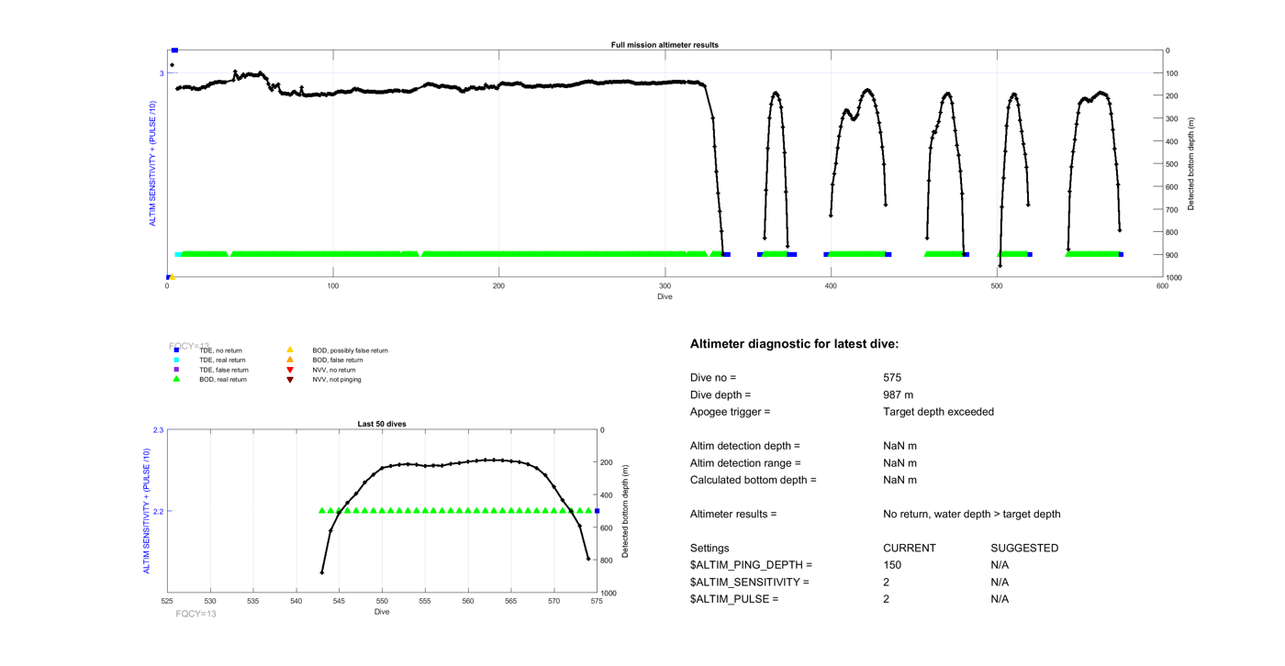
Task: Click the blue 2.3 tick label on Last 50 dives plot
Action: pyautogui.click(x=158, y=430)
